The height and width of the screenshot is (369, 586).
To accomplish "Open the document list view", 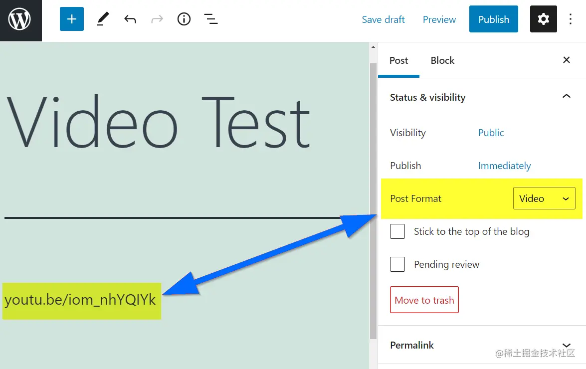I will click(x=210, y=19).
